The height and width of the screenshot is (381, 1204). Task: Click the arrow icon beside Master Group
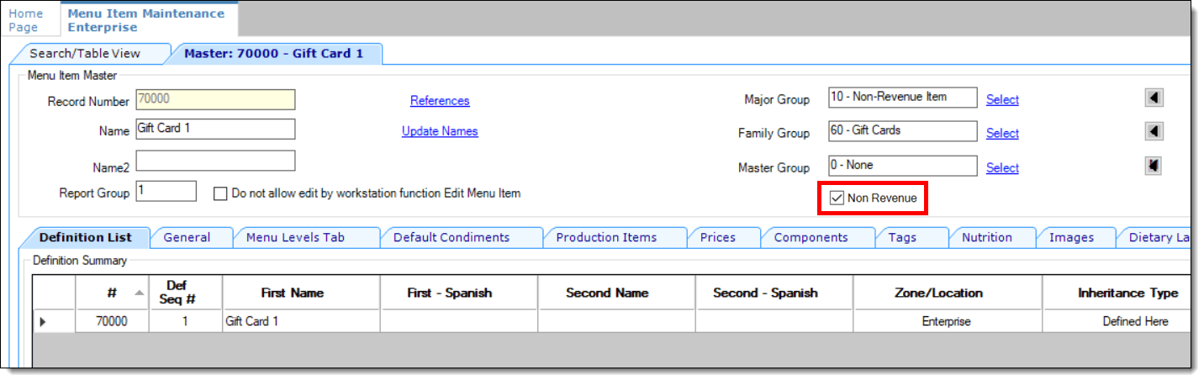point(1154,166)
